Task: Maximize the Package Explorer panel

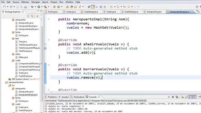Action: 41,11
